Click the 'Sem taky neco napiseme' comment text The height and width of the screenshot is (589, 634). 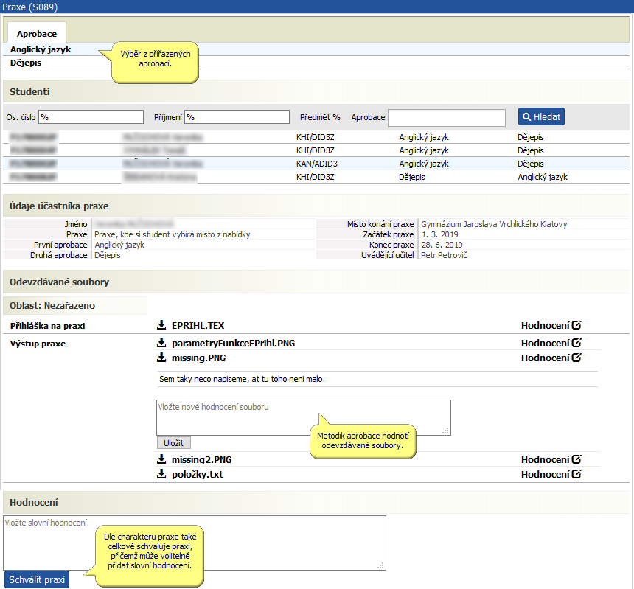[x=243, y=379]
